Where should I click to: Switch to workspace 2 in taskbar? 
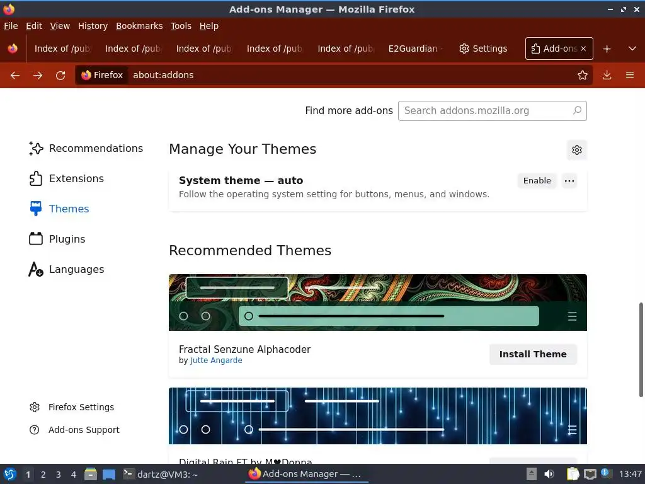(43, 475)
